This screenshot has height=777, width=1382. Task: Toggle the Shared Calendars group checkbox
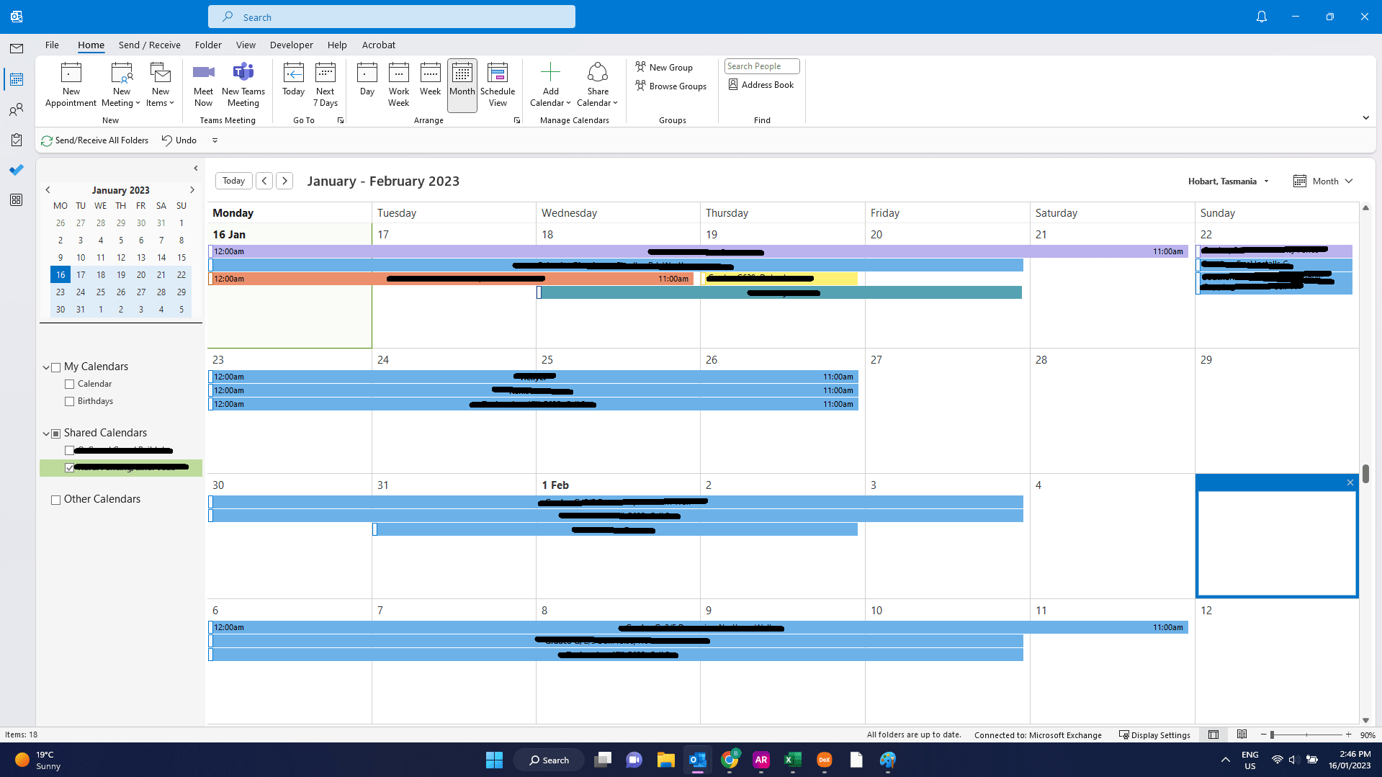tap(55, 434)
